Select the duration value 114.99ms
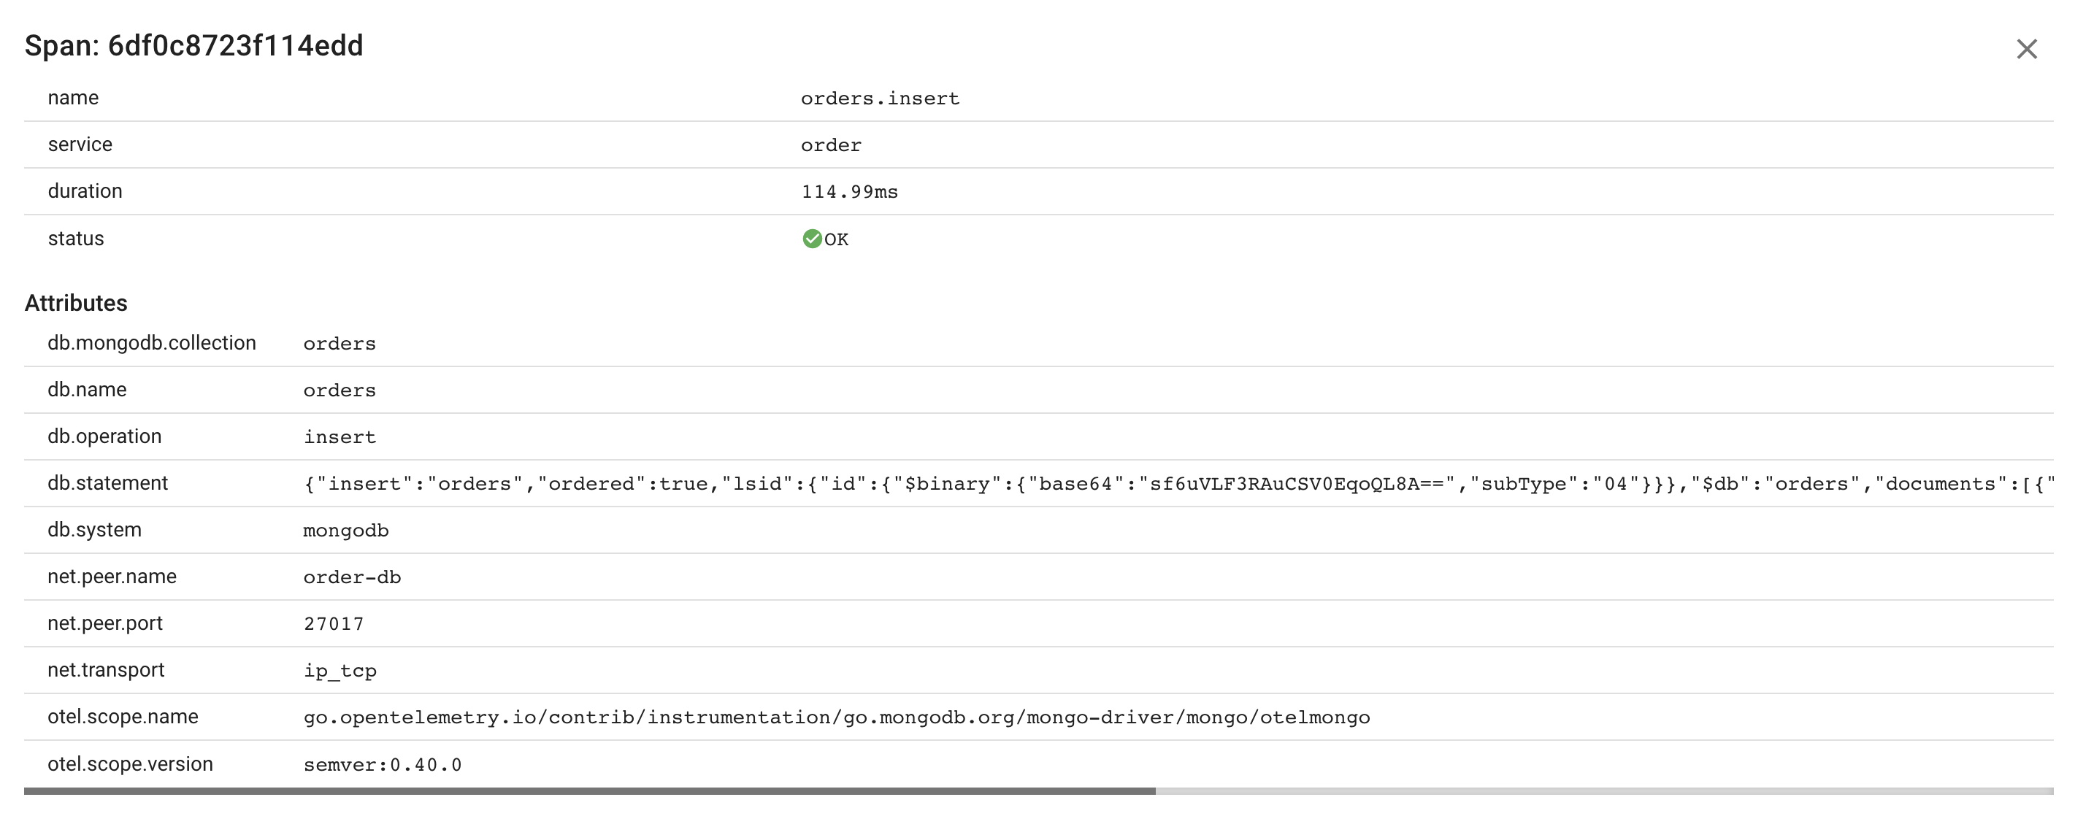 849,192
